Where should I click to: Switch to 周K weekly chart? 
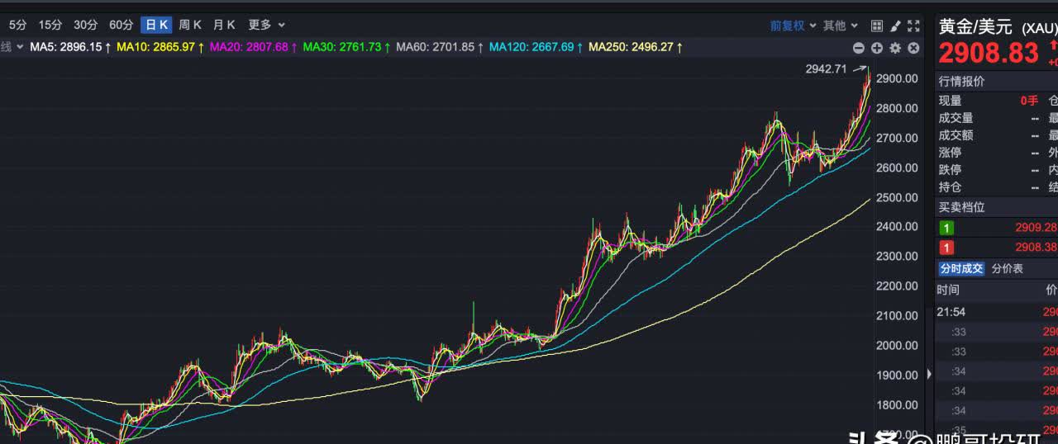tap(190, 25)
